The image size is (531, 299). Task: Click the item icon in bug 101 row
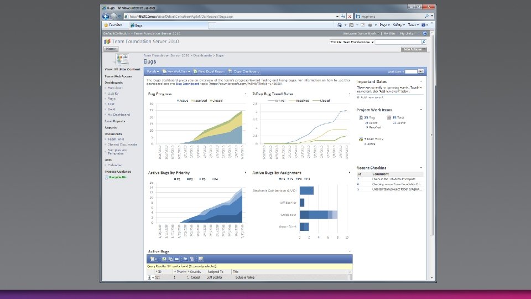click(149, 277)
